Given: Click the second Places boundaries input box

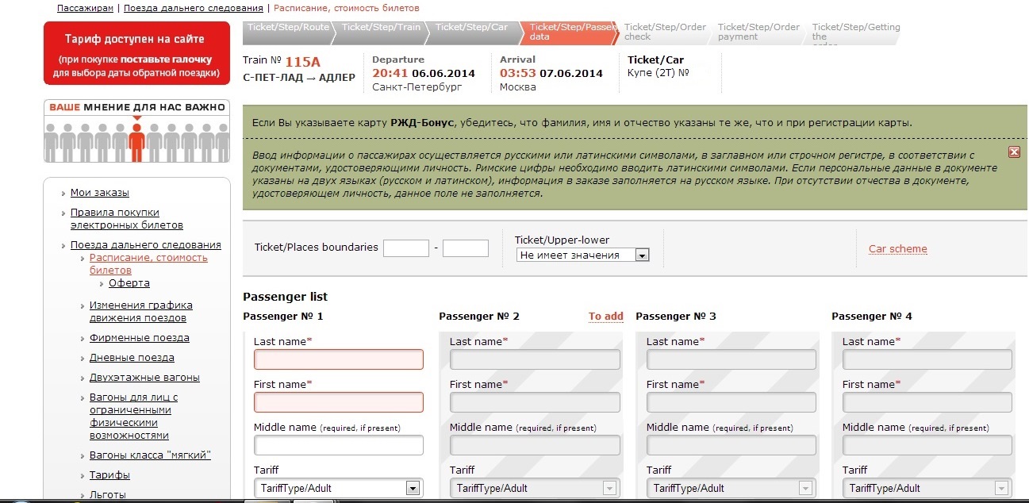Looking at the screenshot, I should point(465,248).
